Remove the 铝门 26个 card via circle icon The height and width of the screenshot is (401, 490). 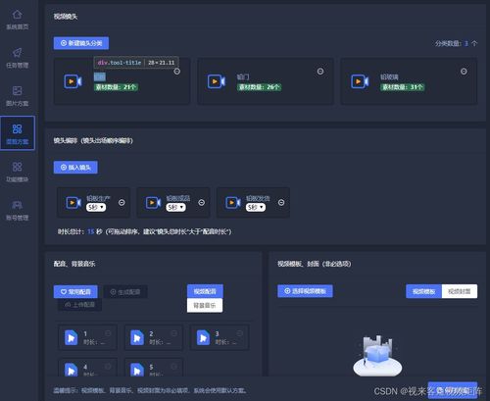tap(320, 72)
